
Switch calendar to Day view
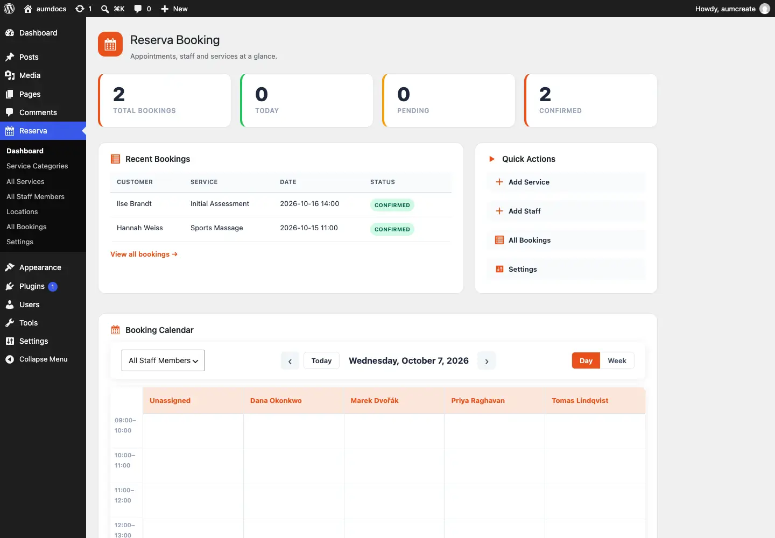586,360
